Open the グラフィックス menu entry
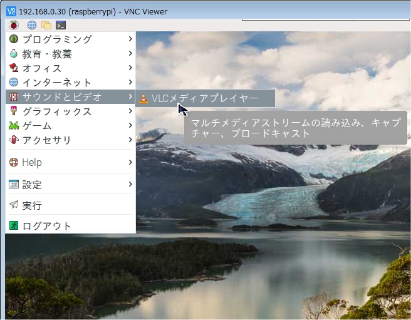The image size is (411, 320). (x=71, y=111)
